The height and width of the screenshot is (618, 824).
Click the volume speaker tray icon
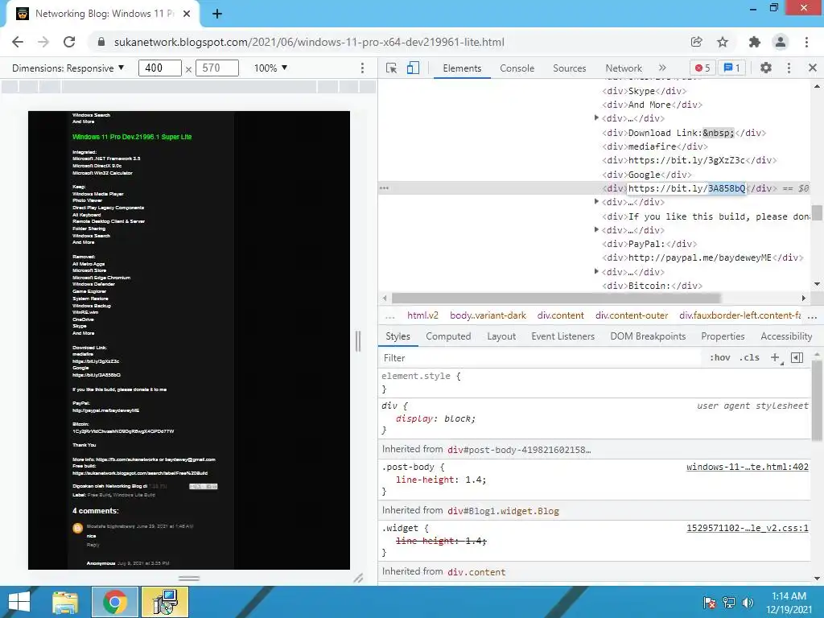click(748, 603)
